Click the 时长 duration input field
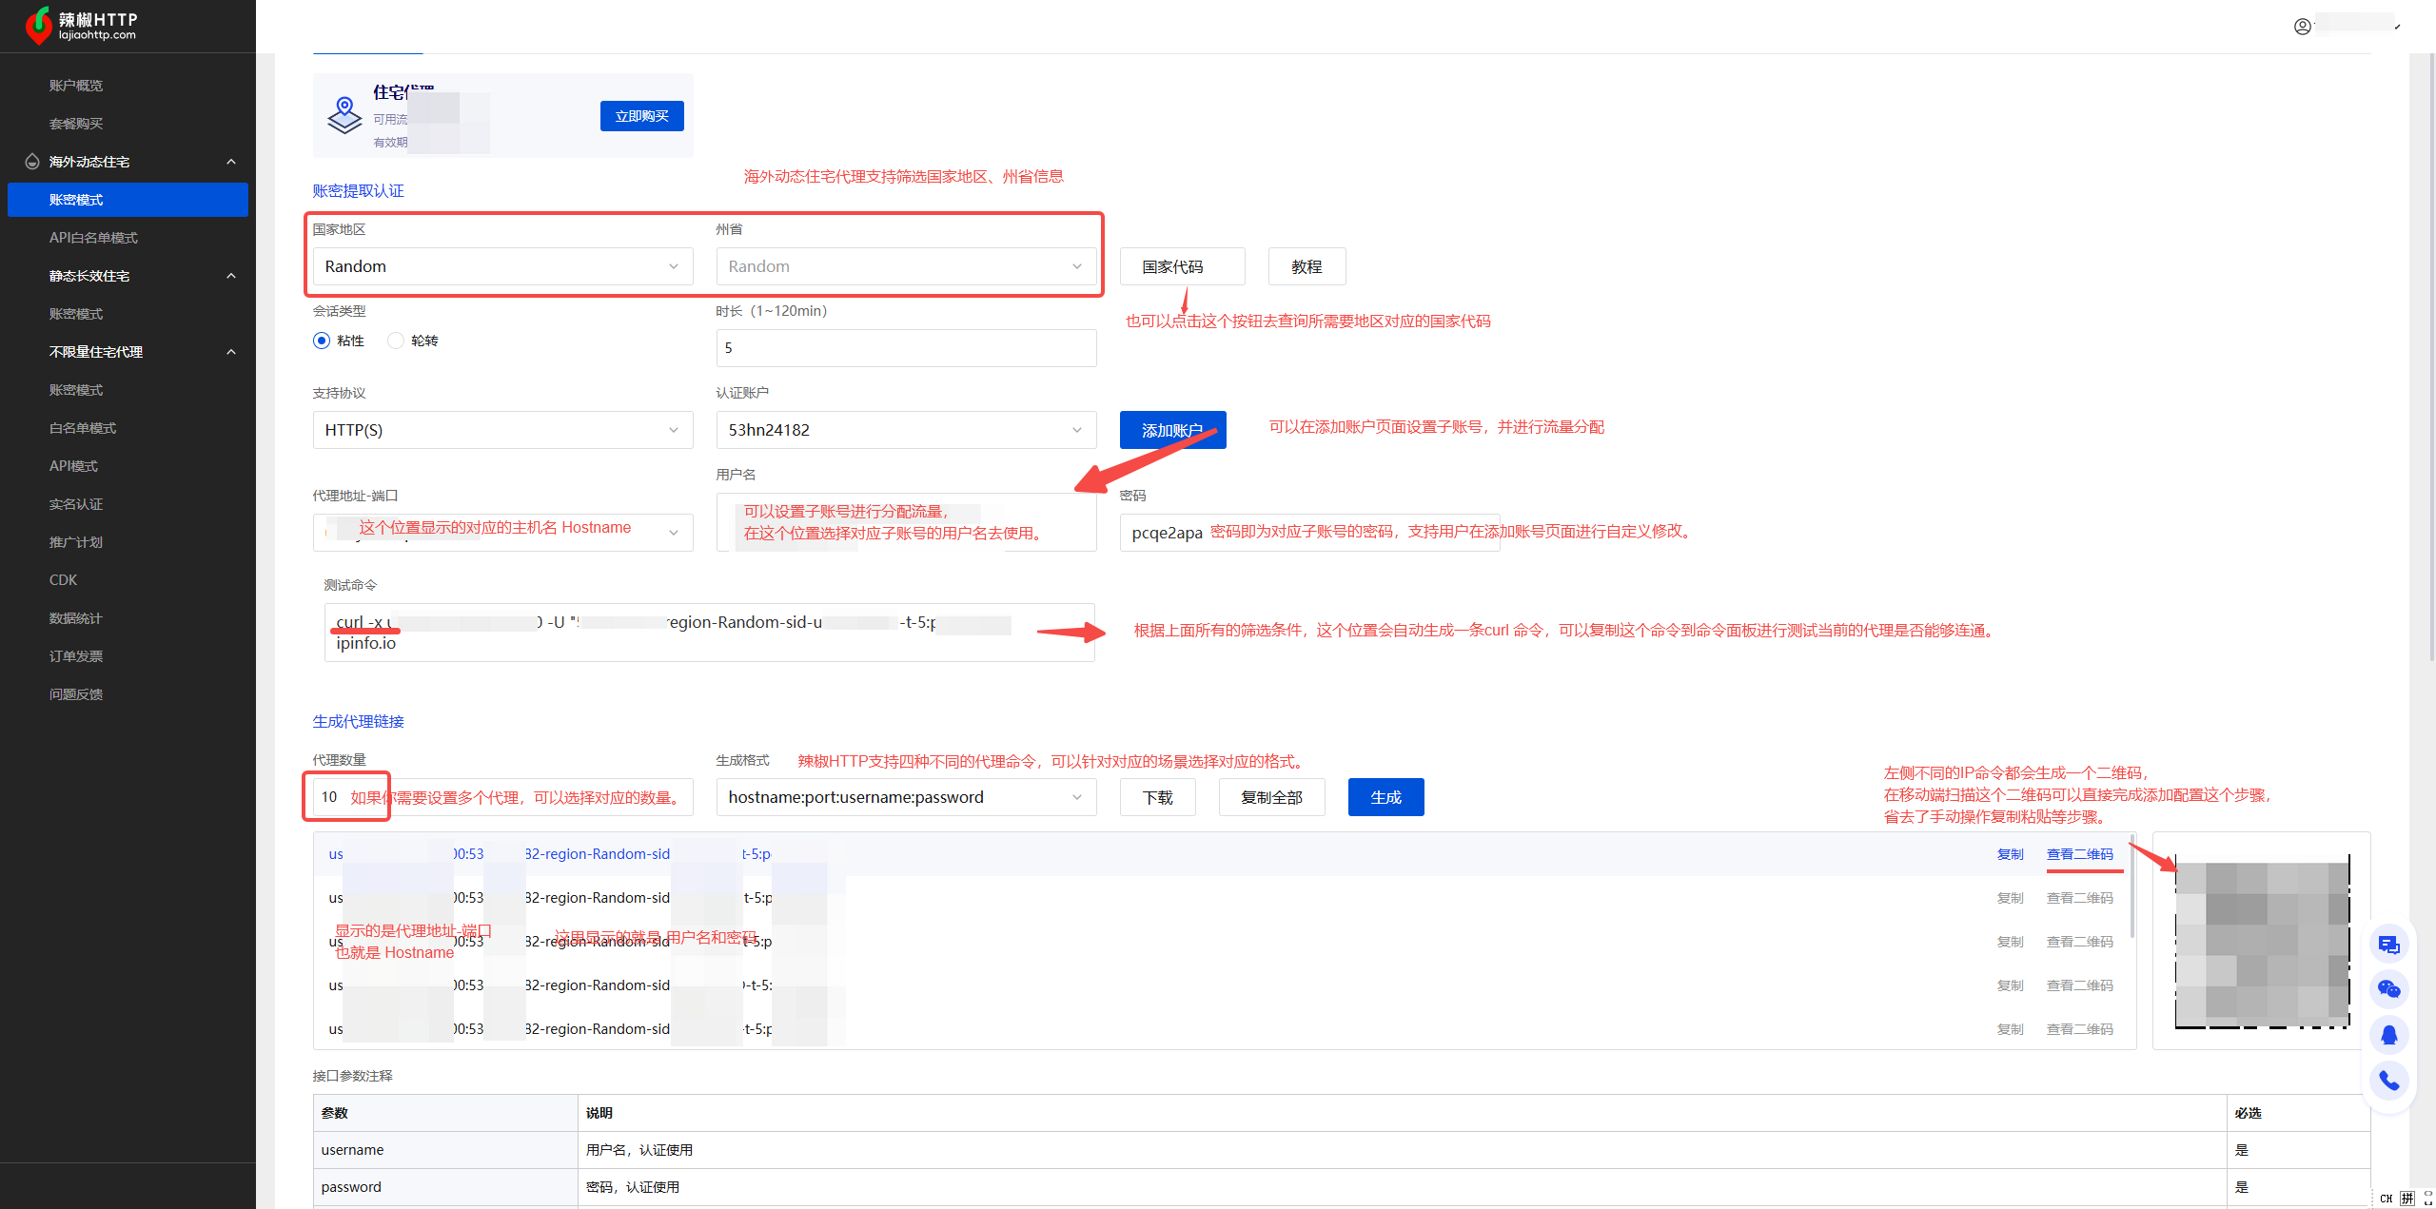The width and height of the screenshot is (2436, 1209). tap(905, 348)
